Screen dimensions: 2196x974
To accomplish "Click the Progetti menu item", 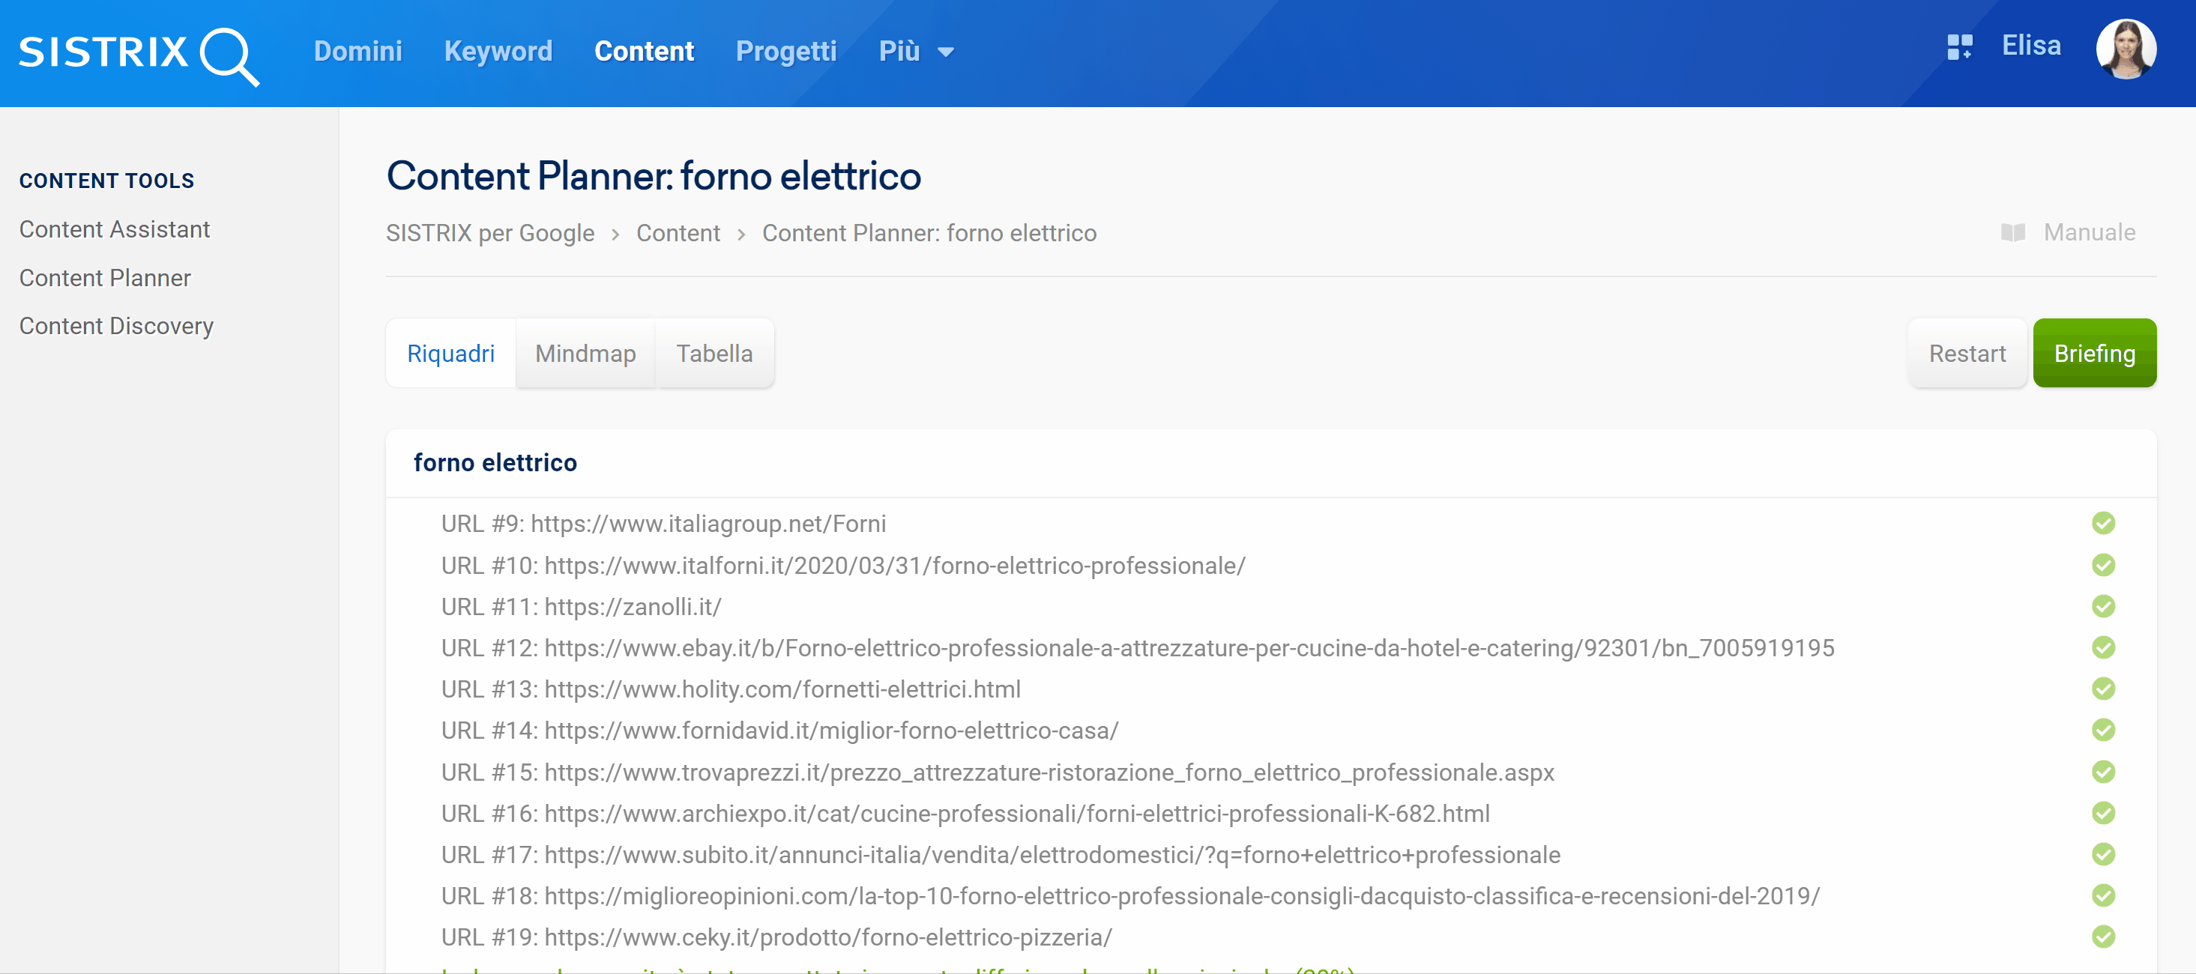I will pos(785,52).
